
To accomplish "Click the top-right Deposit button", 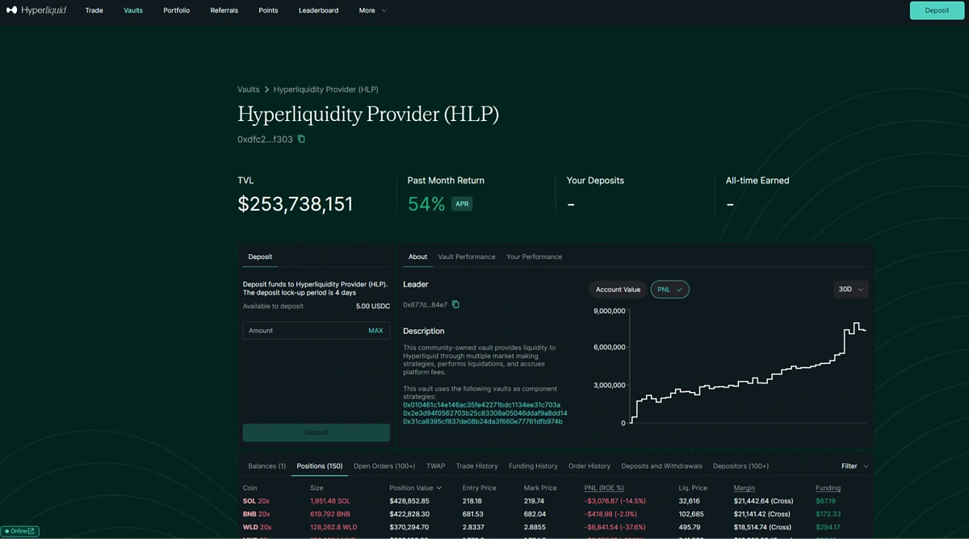I will (937, 10).
